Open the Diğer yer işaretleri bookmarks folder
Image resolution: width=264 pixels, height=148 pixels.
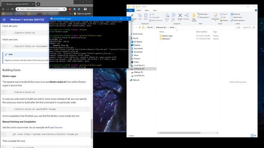82,14
